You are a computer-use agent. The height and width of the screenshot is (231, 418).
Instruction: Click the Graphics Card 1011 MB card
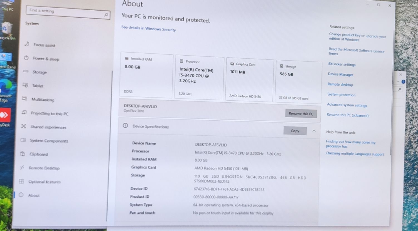(250, 80)
